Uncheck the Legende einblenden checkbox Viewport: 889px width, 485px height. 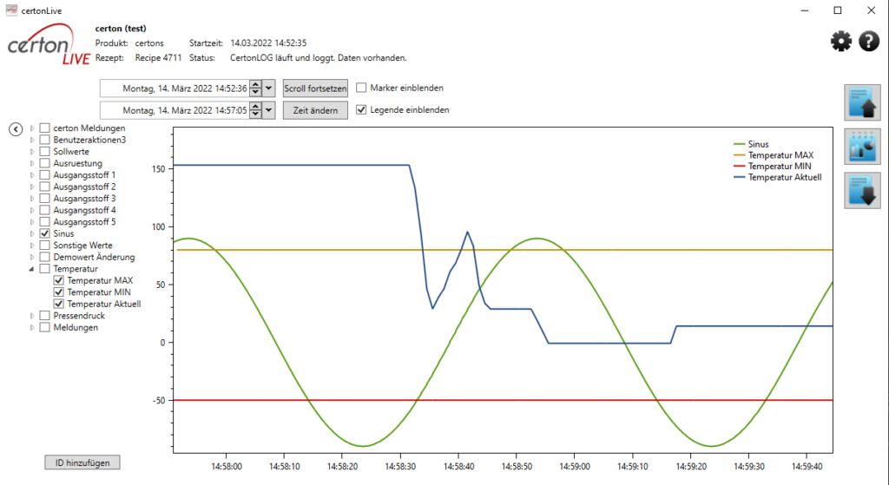pyautogui.click(x=361, y=110)
